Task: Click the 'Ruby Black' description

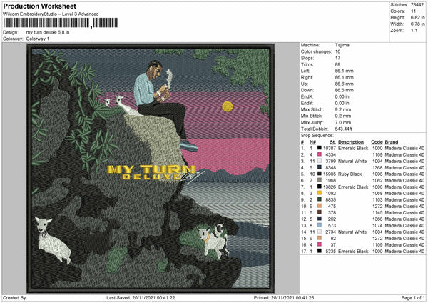Action: [x=350, y=174]
